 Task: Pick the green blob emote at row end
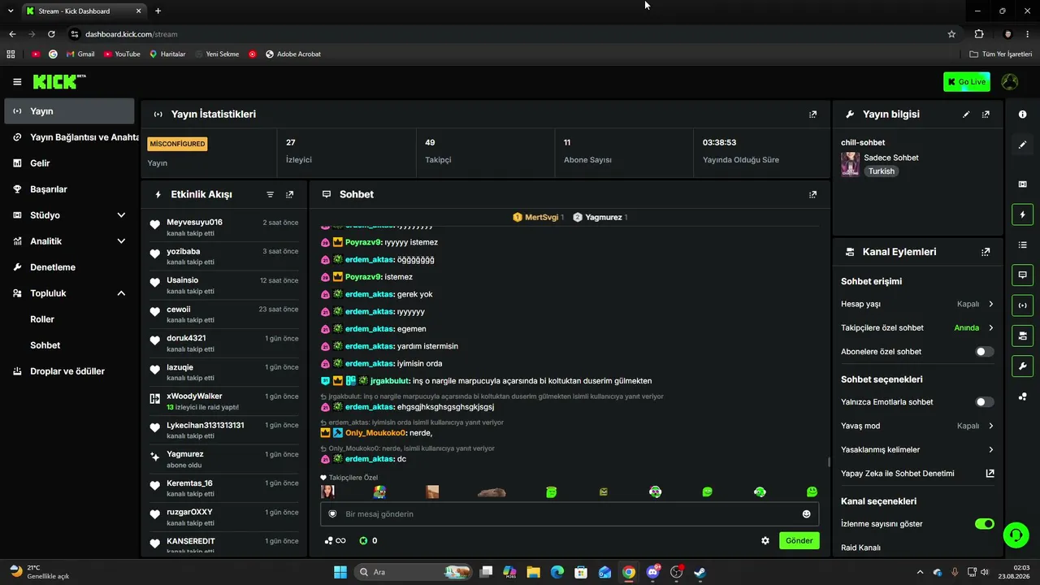tap(812, 492)
